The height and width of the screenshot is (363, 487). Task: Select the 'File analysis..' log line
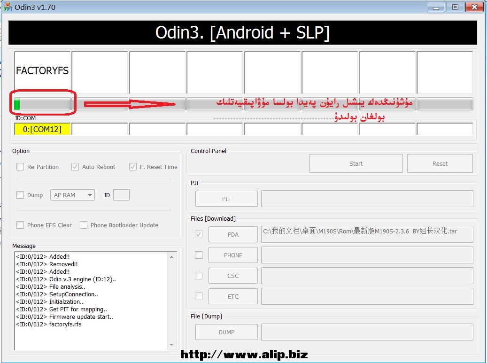(51, 286)
